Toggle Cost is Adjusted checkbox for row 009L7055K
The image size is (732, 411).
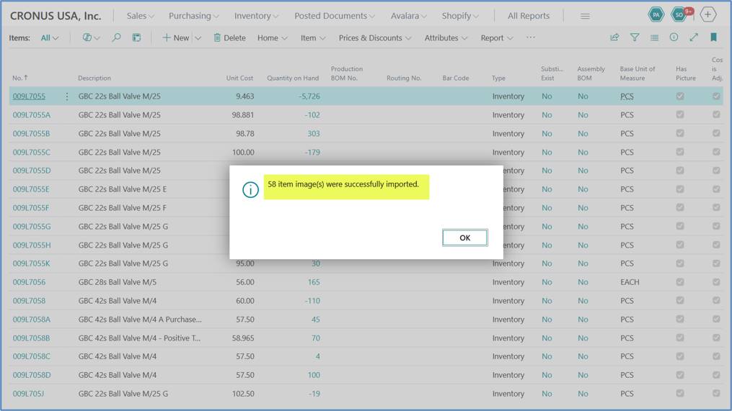[x=716, y=263]
